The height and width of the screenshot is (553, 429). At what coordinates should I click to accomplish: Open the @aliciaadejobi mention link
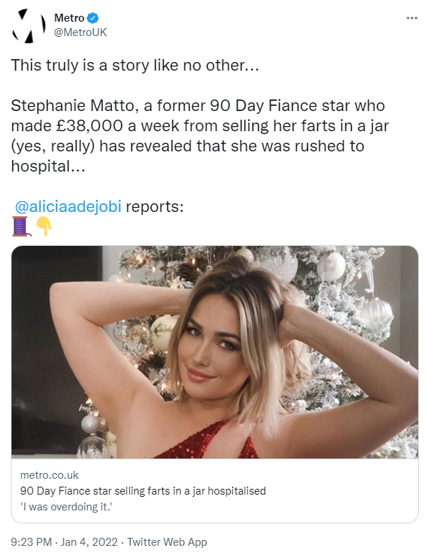(x=68, y=206)
